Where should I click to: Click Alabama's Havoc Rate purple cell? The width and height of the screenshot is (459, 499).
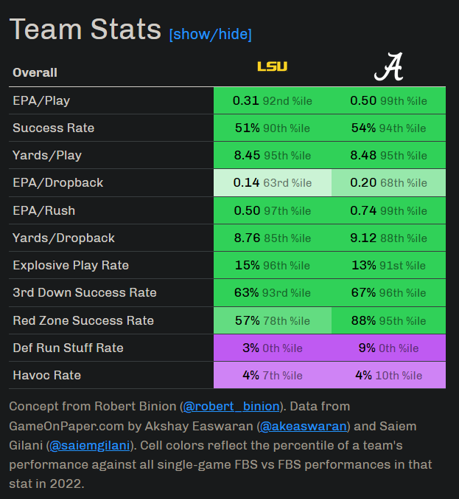(388, 375)
